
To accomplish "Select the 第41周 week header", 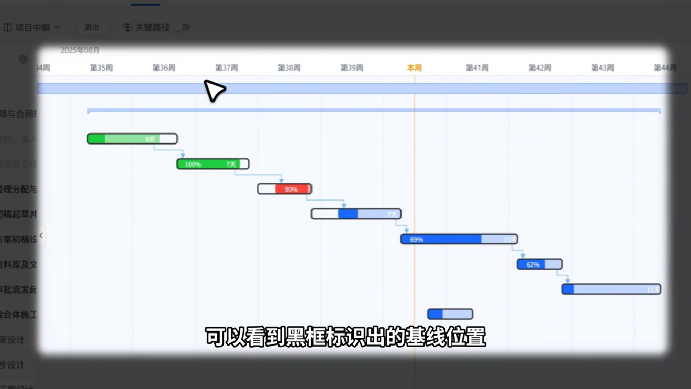I will tap(477, 68).
